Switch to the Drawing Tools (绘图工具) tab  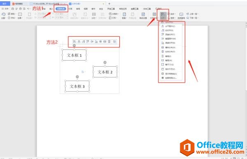click(135, 9)
